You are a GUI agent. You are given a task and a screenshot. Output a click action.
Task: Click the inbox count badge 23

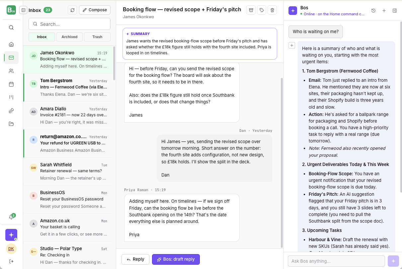pyautogui.click(x=48, y=10)
